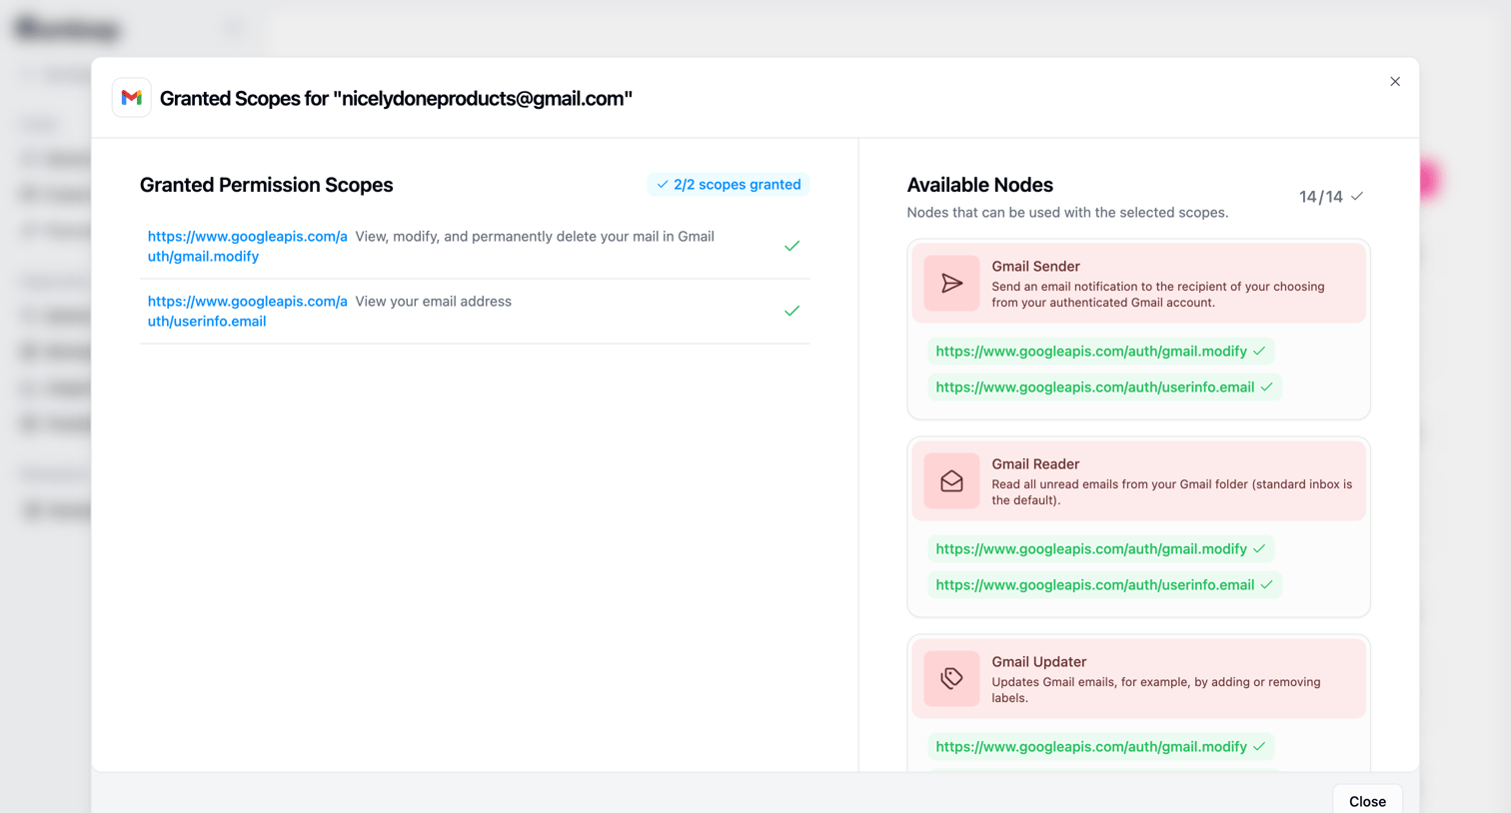Click Gmail Sender description about email notification
Screen dimensions: 1511x813
click(x=1158, y=295)
